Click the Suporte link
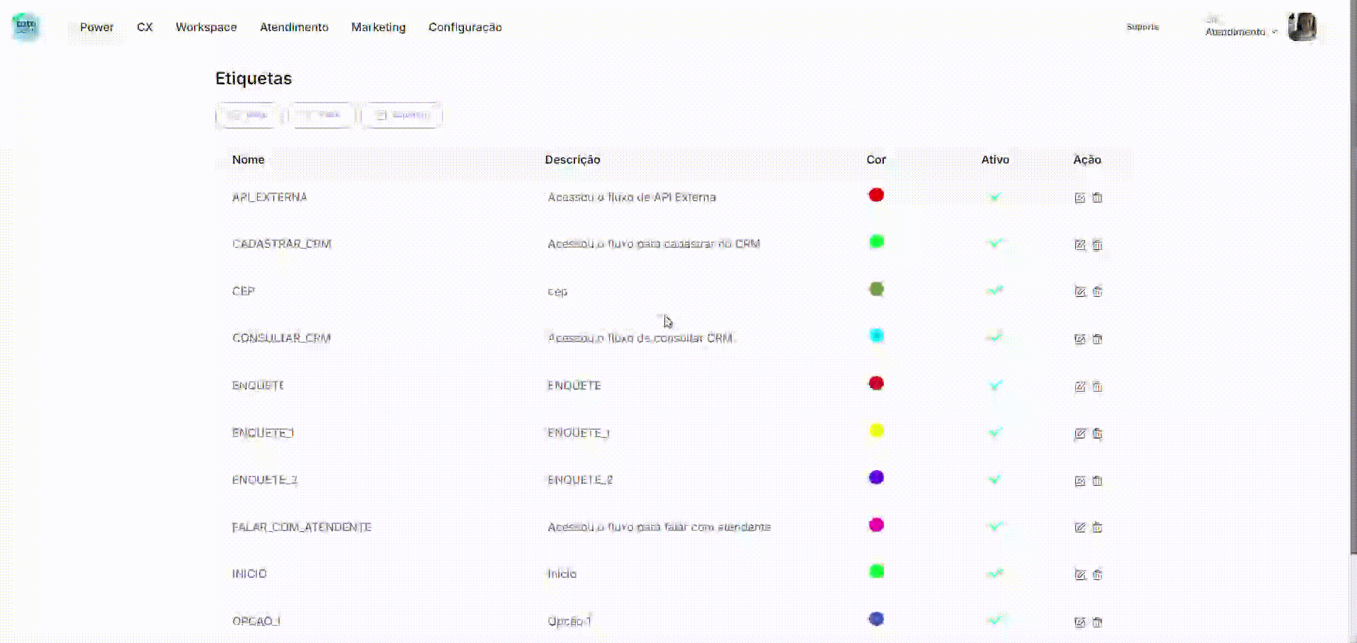 tap(1142, 27)
